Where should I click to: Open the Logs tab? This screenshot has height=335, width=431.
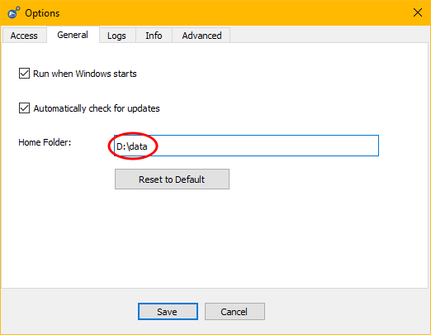116,36
